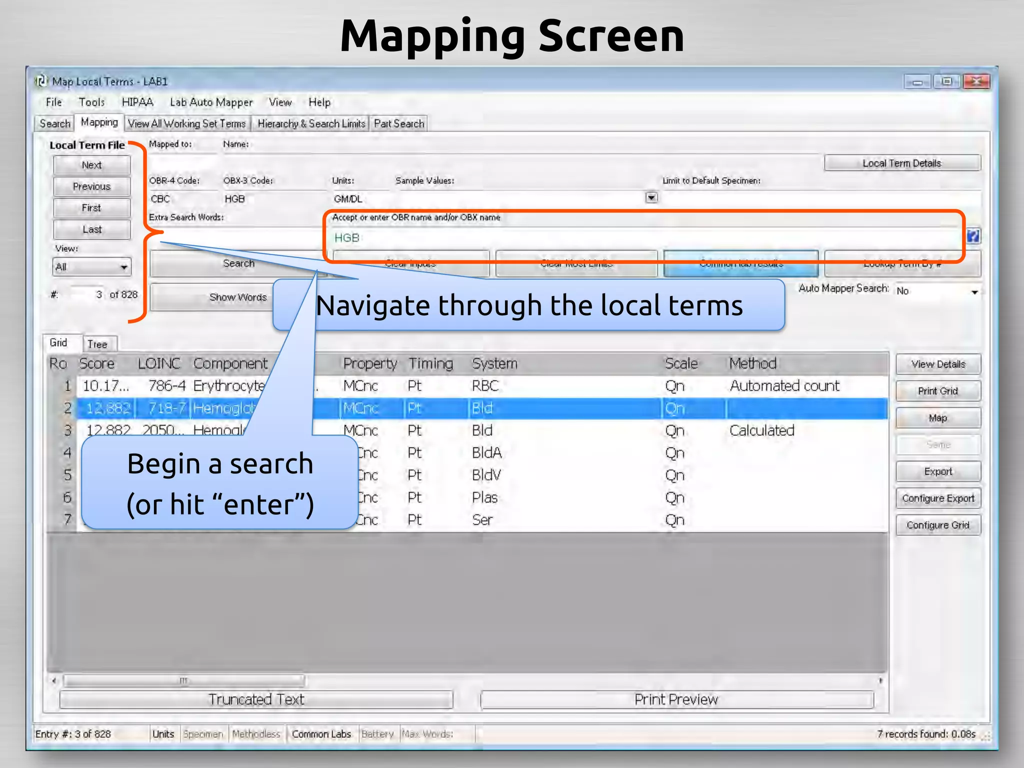Click the grid scrollbar left arrow

click(x=54, y=680)
